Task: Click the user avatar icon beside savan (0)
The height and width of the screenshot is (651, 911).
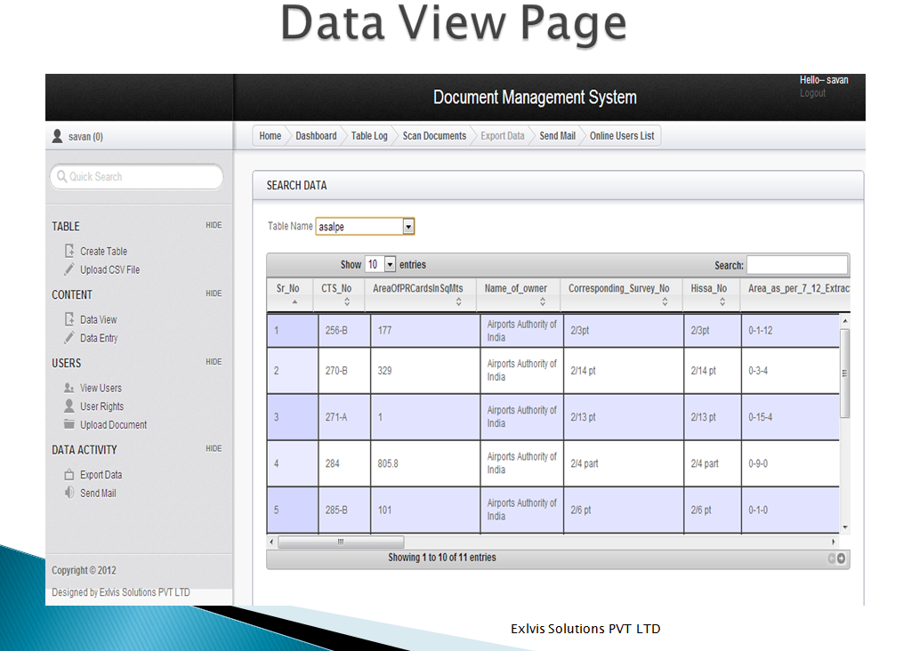Action: 57,136
